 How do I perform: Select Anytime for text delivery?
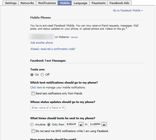point(32,125)
